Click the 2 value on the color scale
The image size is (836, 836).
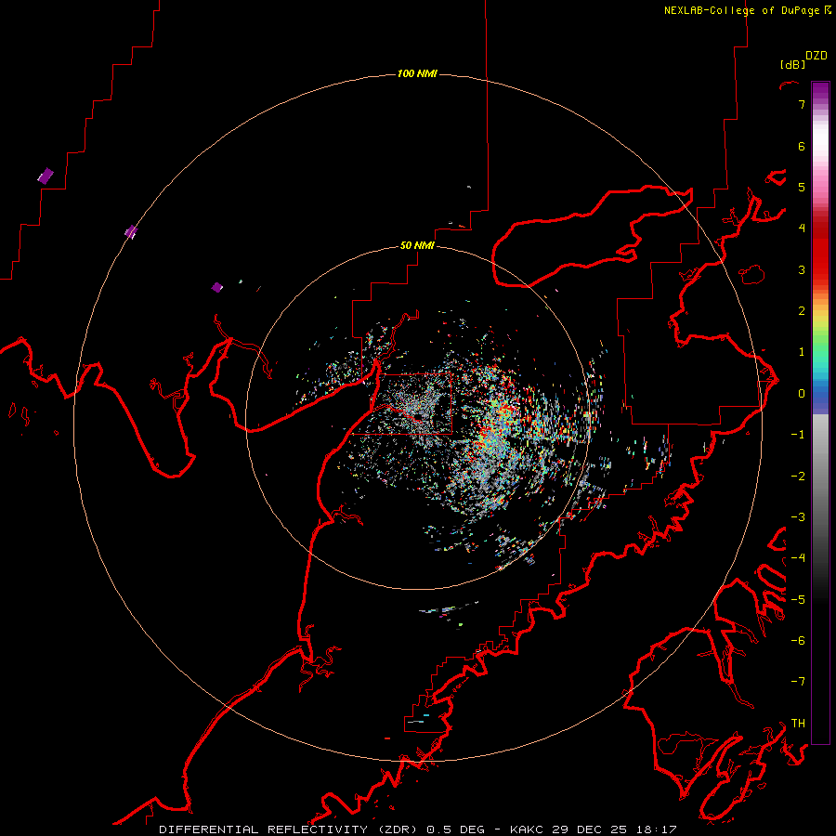pos(802,311)
